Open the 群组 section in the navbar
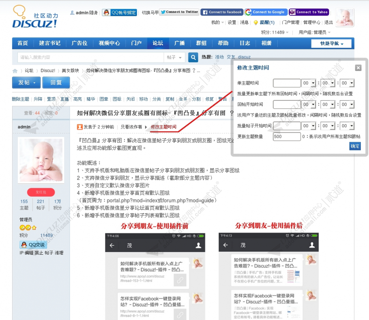The width and height of the screenshot is (369, 320). pos(201,43)
